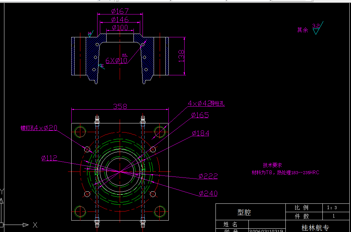
Task: Select the ø167 diameter dimension text
Action: (120, 11)
